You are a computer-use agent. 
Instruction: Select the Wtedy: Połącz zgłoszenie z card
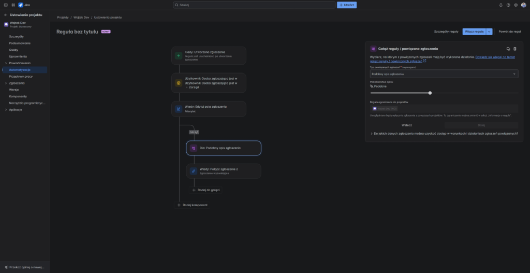coord(224,171)
